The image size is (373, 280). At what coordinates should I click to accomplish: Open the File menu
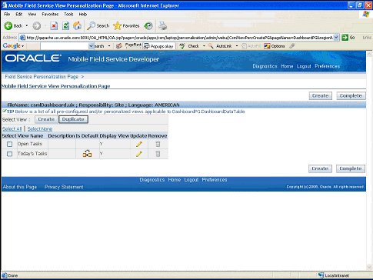coord(7,14)
